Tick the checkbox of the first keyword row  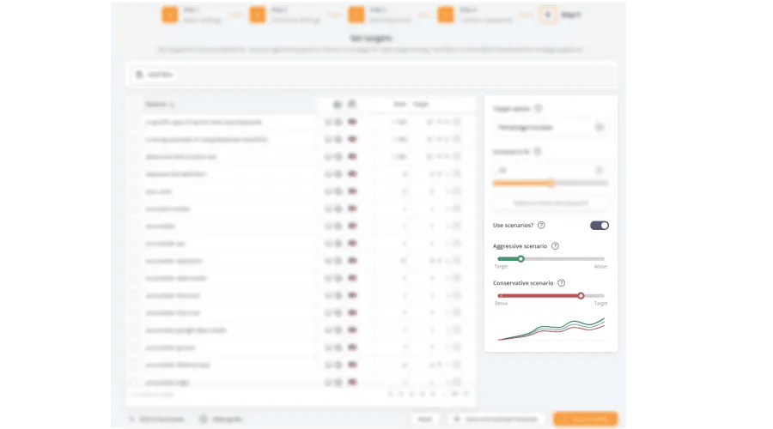click(x=134, y=122)
